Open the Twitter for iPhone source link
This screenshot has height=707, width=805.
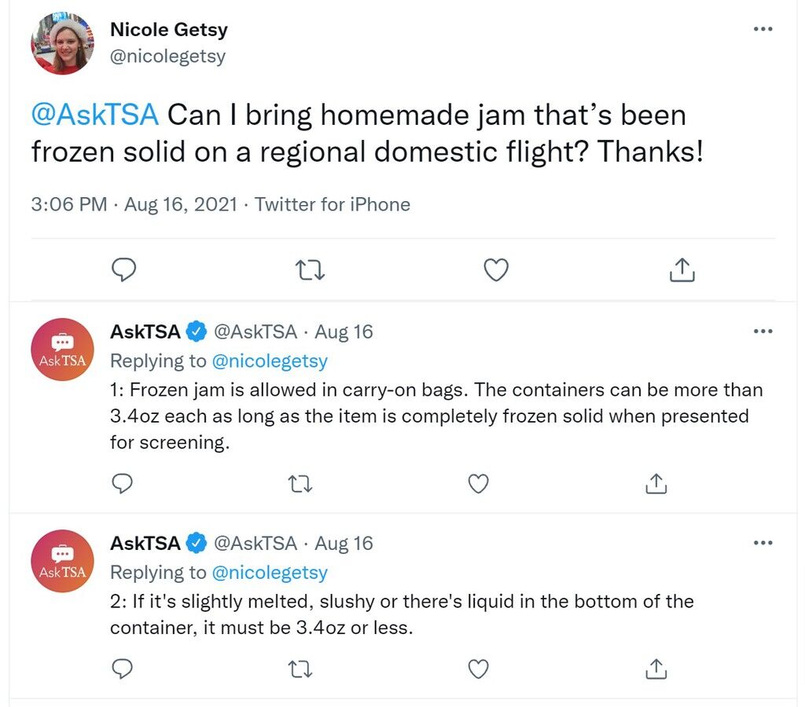pyautogui.click(x=333, y=204)
